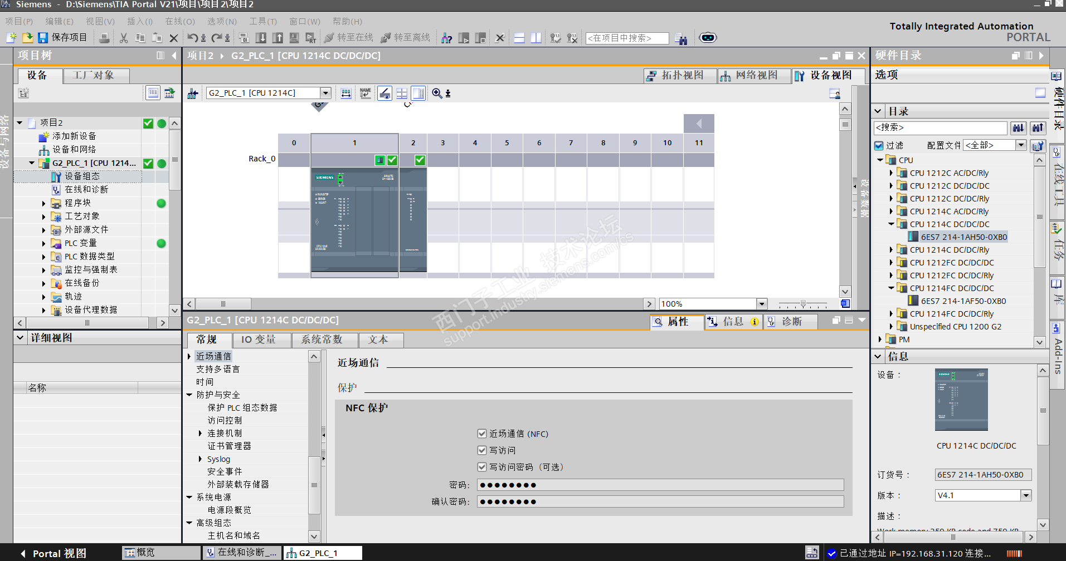Click the search-in-project start icon
Image resolution: width=1066 pixels, height=561 pixels.
click(x=680, y=38)
